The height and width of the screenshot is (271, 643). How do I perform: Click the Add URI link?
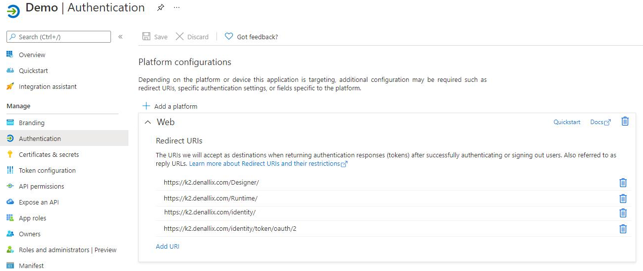click(x=167, y=246)
